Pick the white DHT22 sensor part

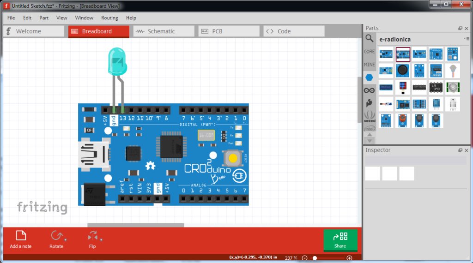coord(453,104)
